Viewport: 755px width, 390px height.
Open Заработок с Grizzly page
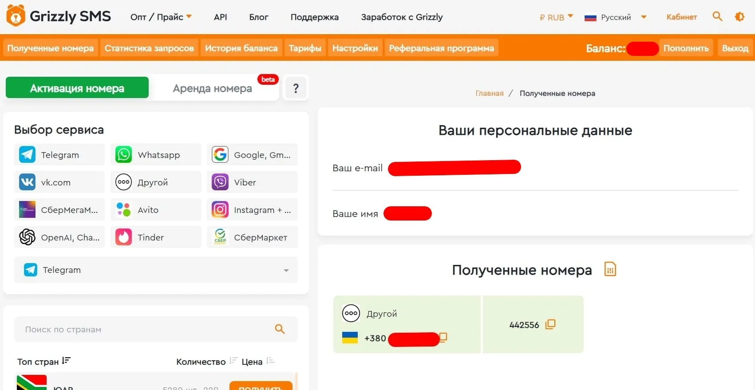tap(402, 17)
